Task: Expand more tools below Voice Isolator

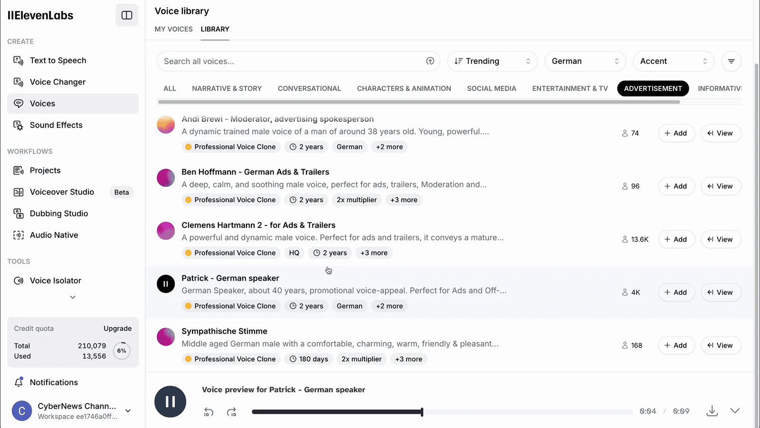Action: 73,297
